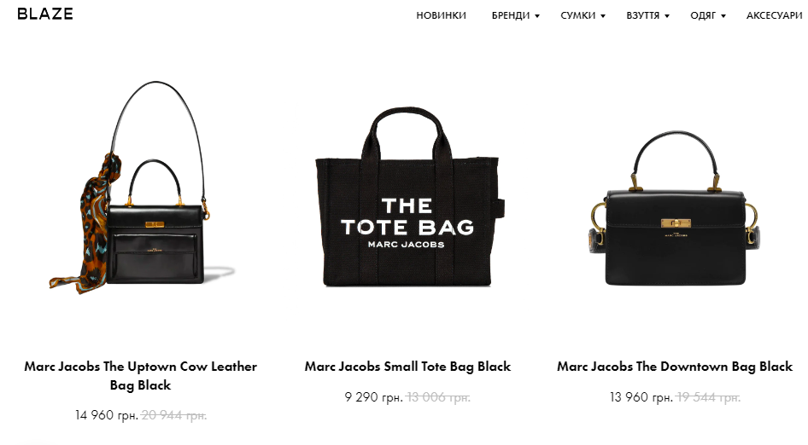The width and height of the screenshot is (808, 445).
Task: Click the 13 960 грн. price
Action: [641, 397]
